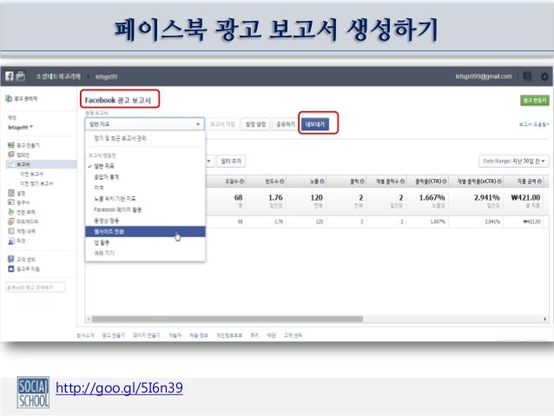The image size is (554, 416).
Task: Expand the letsgo99 account dropdown in sidebar
Action: [x=21, y=127]
